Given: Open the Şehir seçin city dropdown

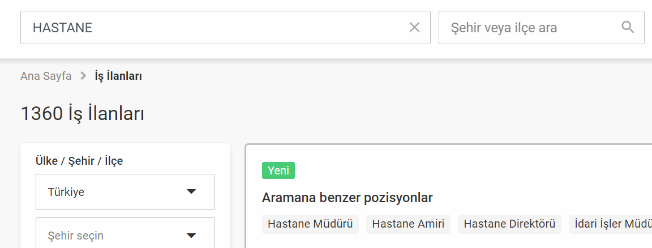Looking at the screenshot, I should (x=125, y=233).
